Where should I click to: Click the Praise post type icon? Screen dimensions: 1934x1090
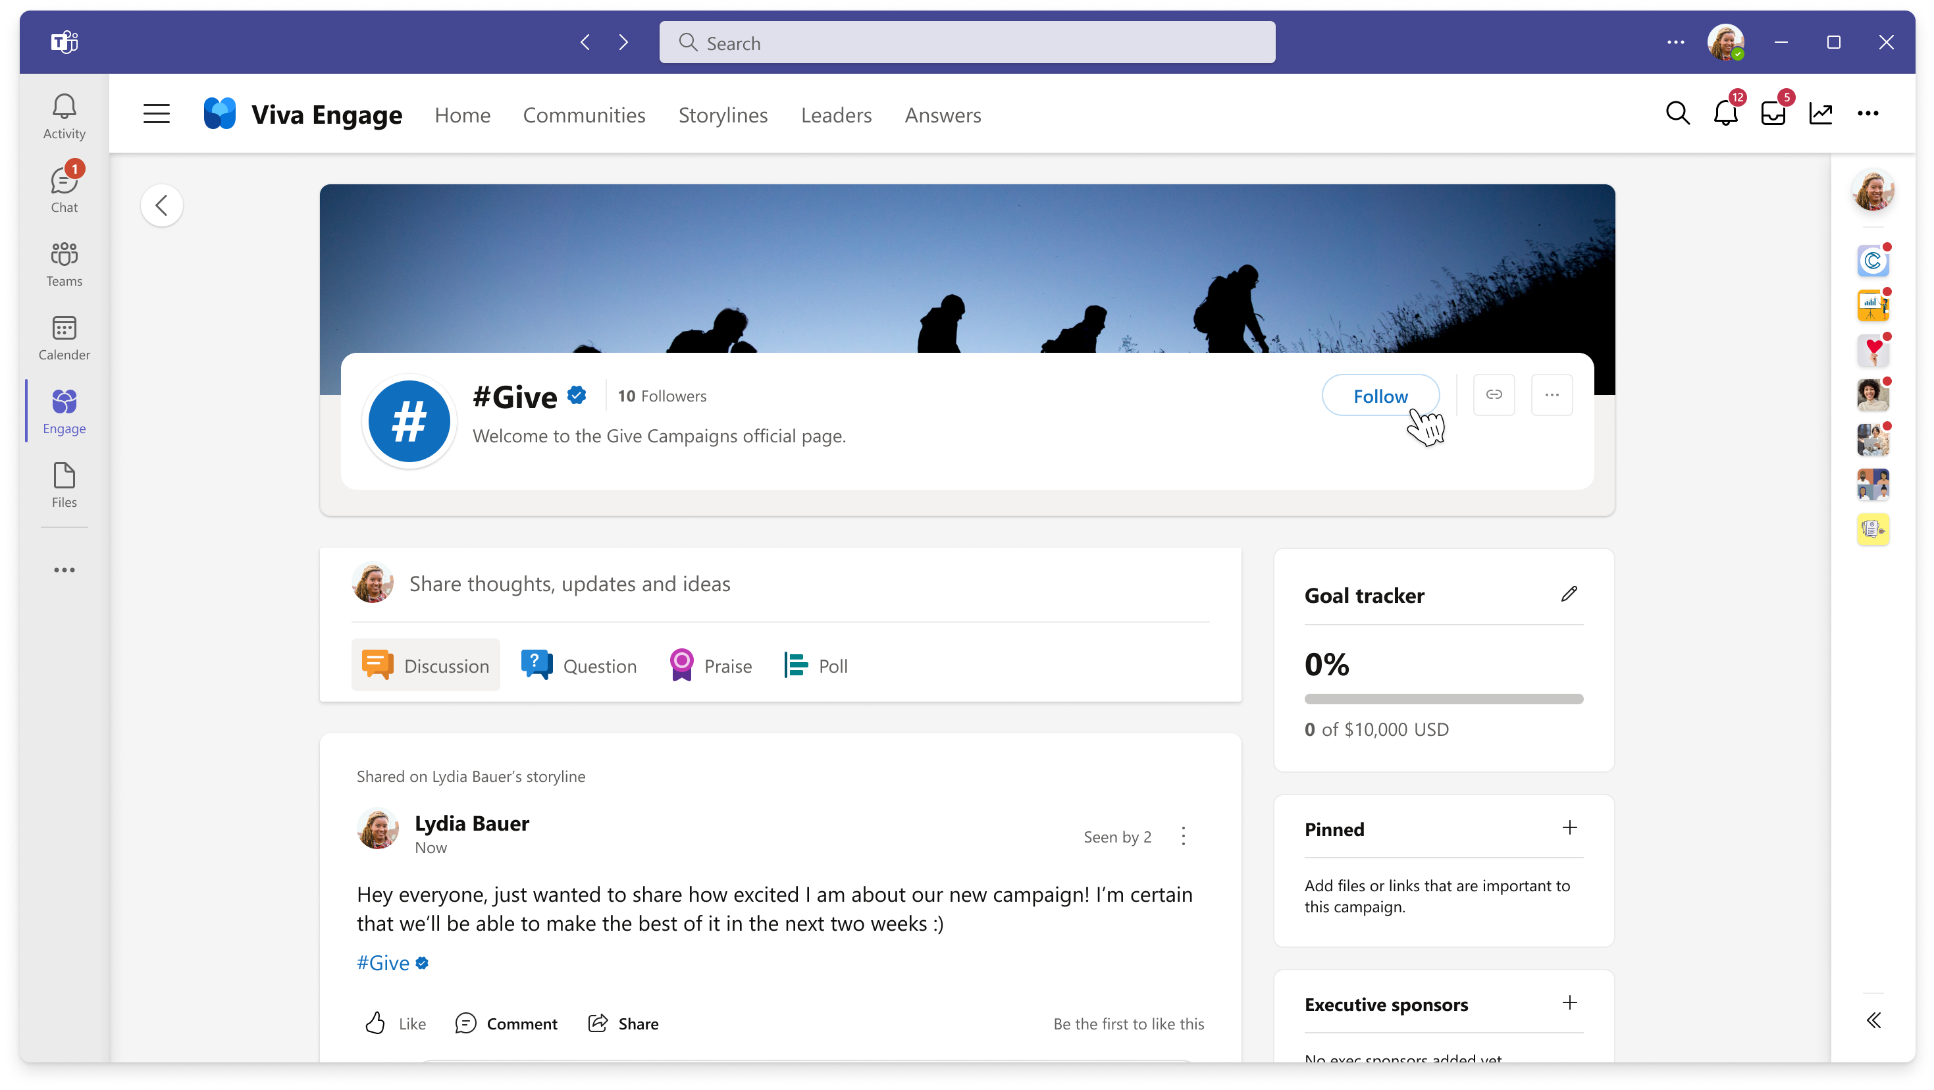pos(684,665)
